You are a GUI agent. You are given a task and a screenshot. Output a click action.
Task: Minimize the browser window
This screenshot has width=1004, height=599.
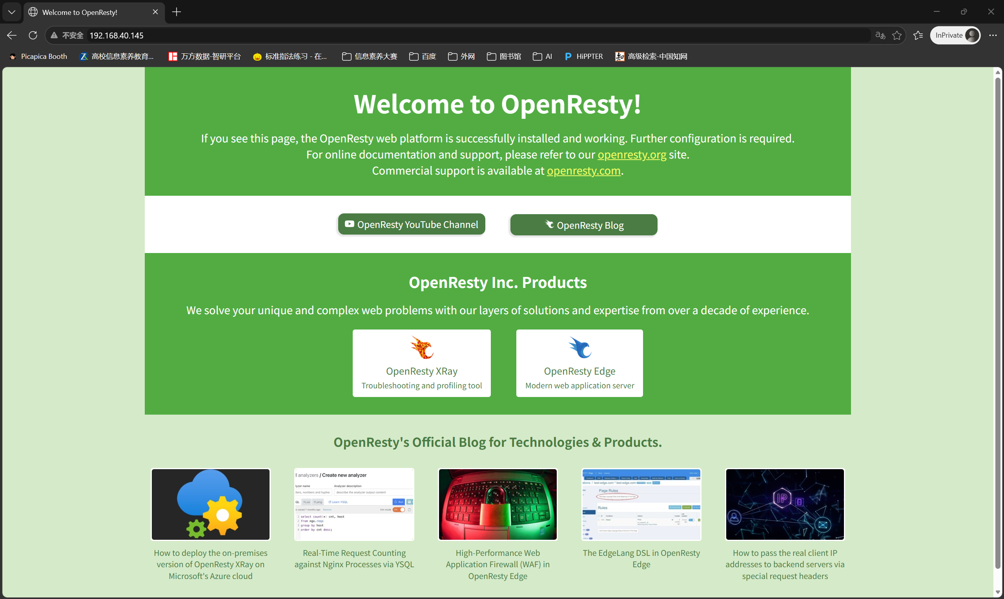(937, 12)
